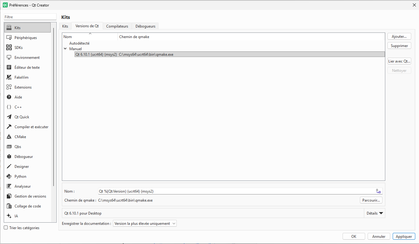Select the Qt 6.10.1 (ucrt64) (msys2) row

click(230, 54)
